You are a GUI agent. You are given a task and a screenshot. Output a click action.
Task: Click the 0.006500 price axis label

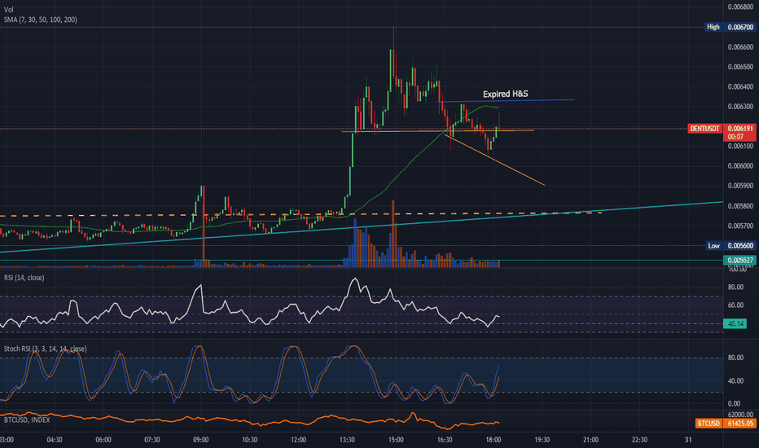(740, 67)
